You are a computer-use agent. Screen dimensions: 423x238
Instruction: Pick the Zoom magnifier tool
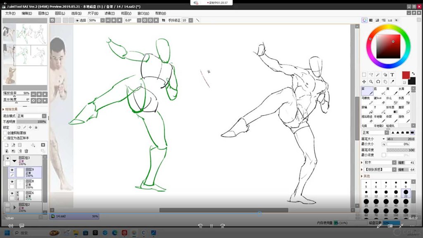[371, 82]
